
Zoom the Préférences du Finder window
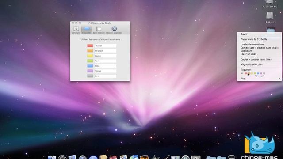(80, 23)
